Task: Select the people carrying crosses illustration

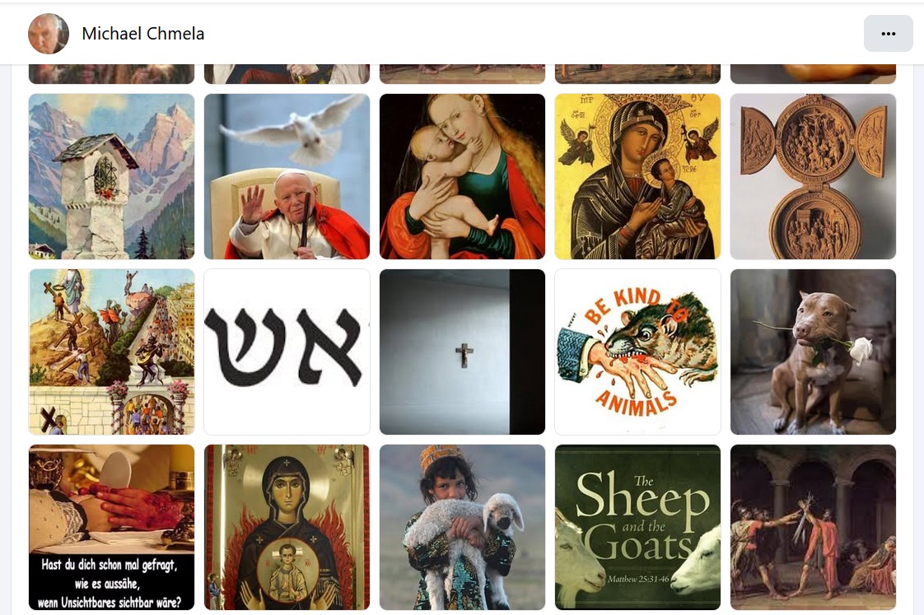Action: 111,352
